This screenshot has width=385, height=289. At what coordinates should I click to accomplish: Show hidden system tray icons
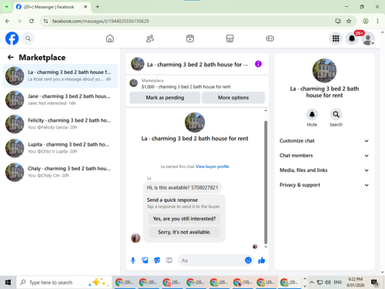(312, 282)
